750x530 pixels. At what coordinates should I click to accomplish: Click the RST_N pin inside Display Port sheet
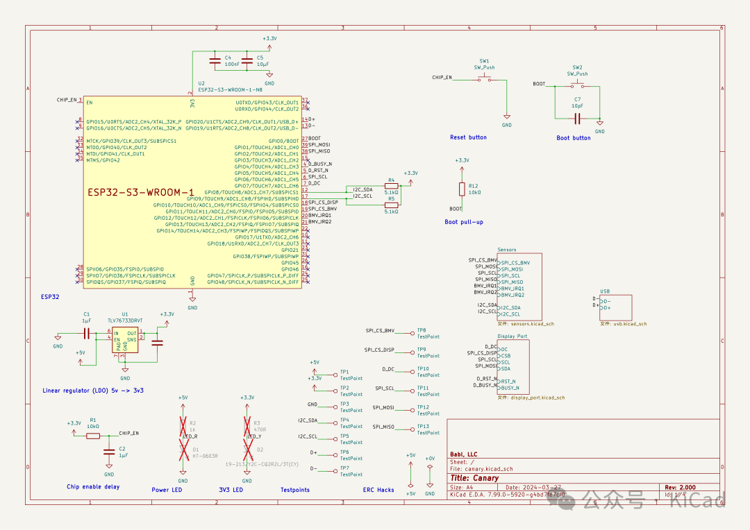click(x=506, y=382)
